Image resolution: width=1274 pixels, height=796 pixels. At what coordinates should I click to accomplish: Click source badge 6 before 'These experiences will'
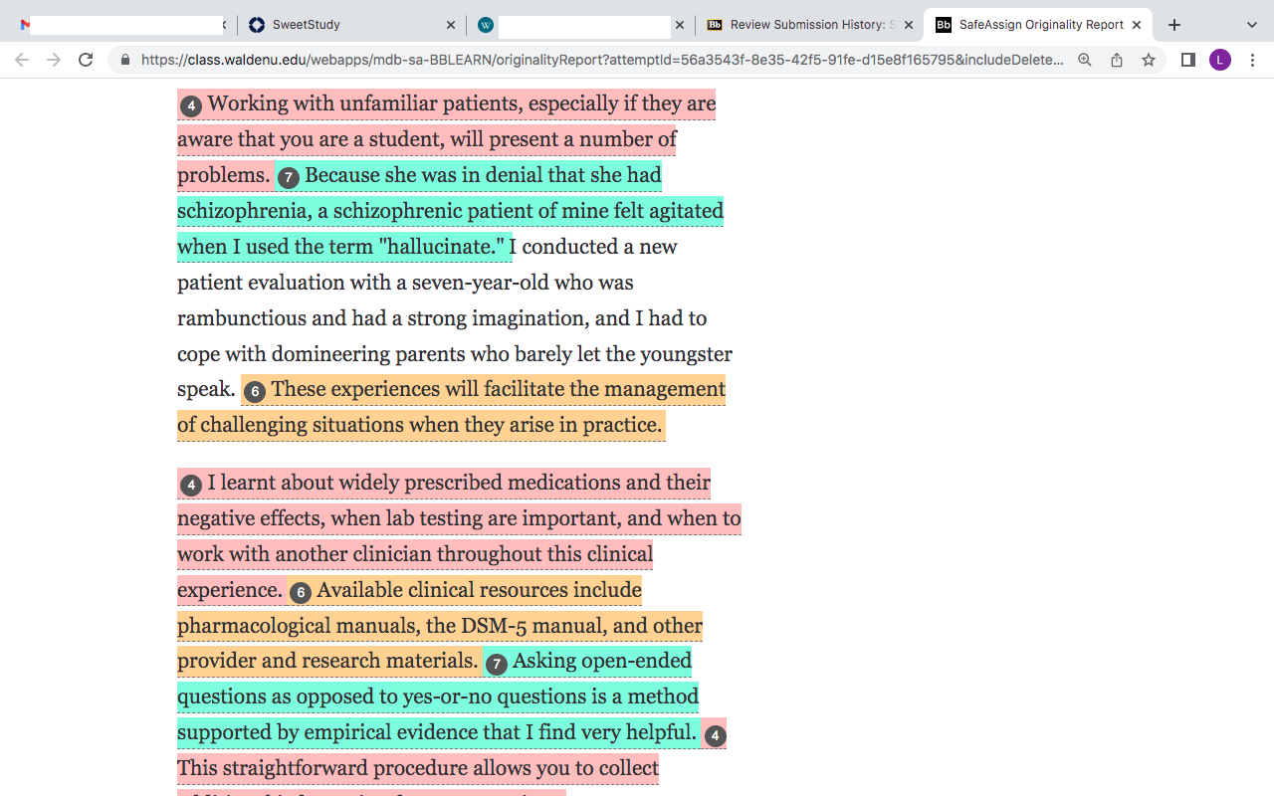click(x=255, y=391)
